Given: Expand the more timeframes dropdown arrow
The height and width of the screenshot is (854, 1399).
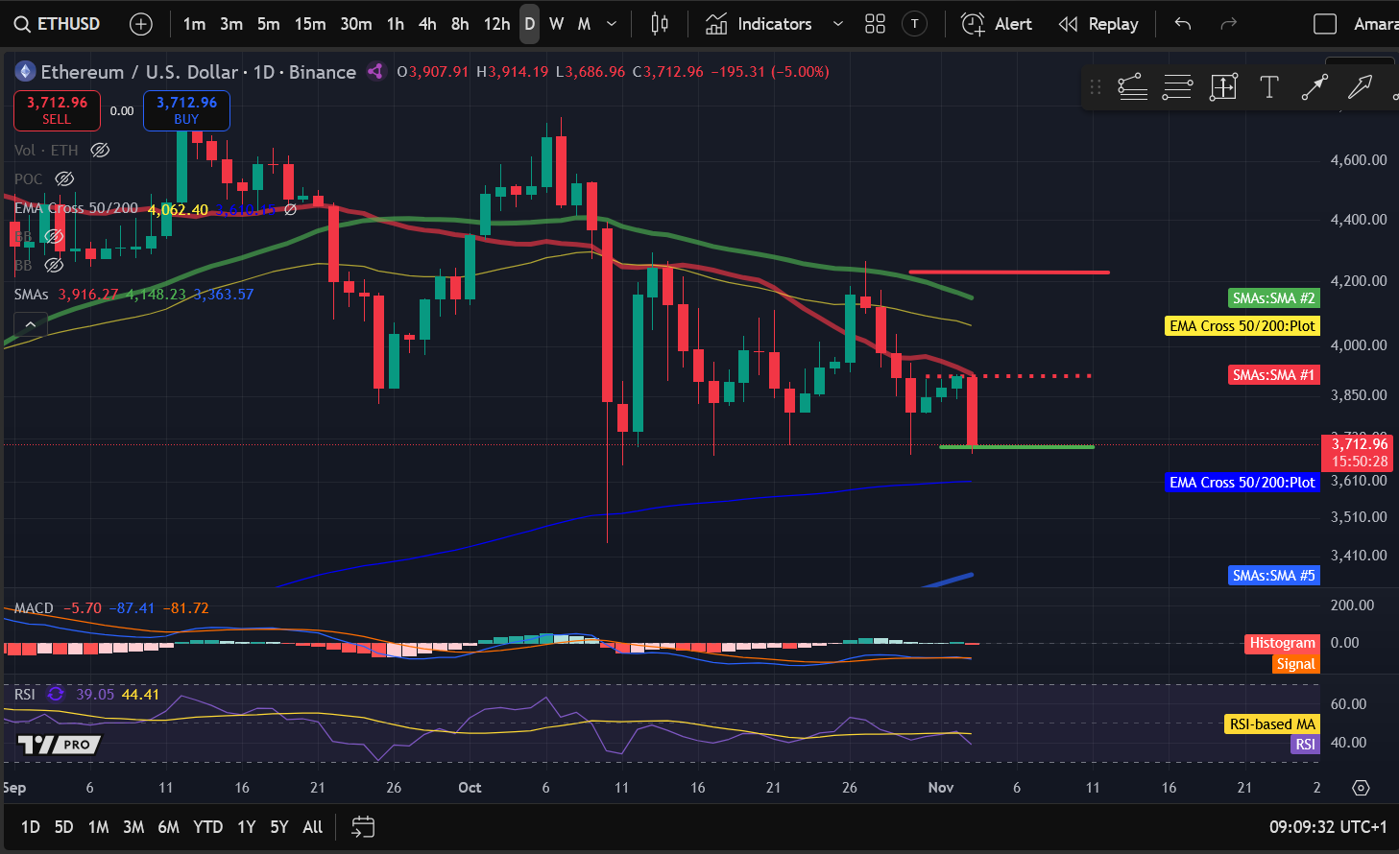Looking at the screenshot, I should [x=612, y=24].
